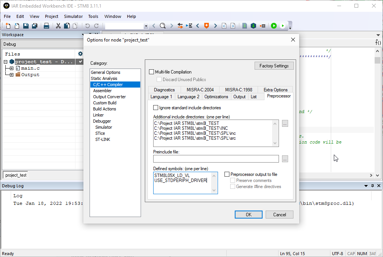This screenshot has width=383, height=257.
Task: Click the project_test workspace tab
Action: click(x=16, y=175)
